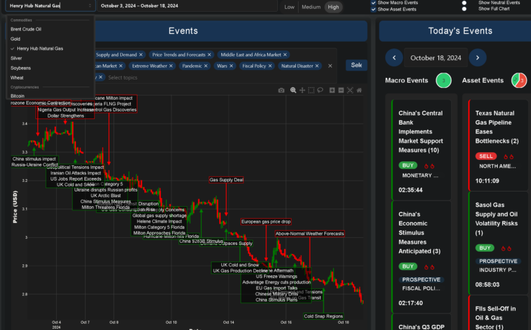The image size is (531, 330).
Task: Click the green Macro Events count circle
Action: pyautogui.click(x=444, y=80)
